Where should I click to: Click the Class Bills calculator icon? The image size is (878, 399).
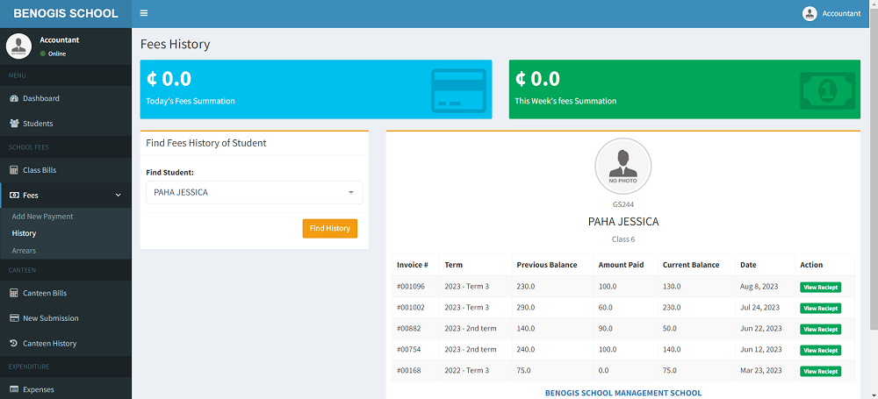click(14, 170)
